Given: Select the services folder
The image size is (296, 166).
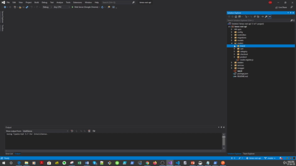Looking at the screenshot, I should point(240,65).
